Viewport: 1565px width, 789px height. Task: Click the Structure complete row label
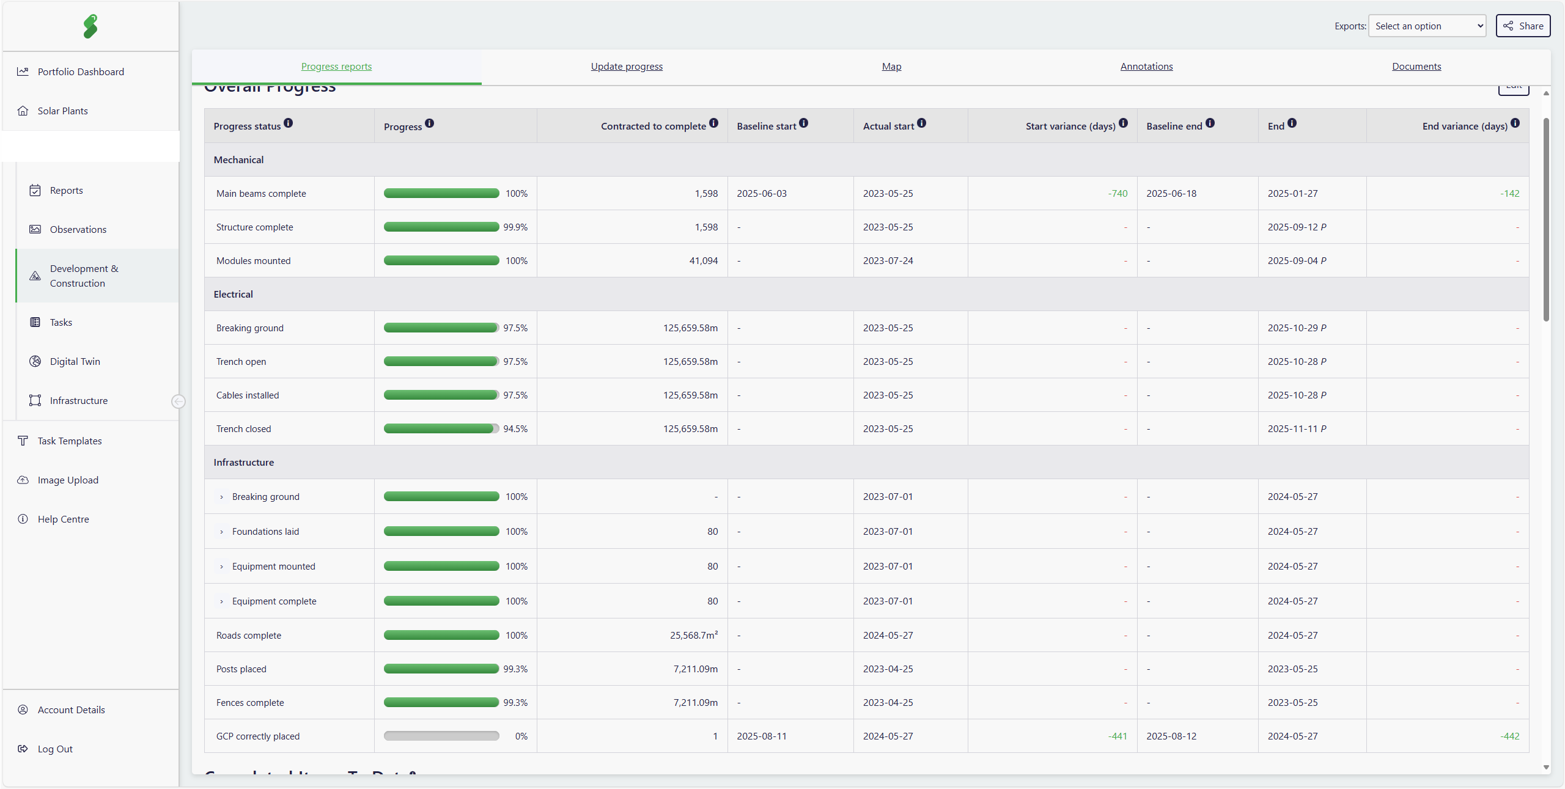[254, 227]
